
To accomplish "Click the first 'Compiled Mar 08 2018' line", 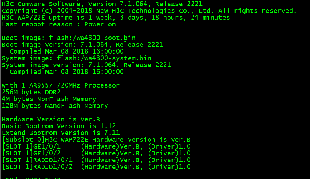I will click(67, 51).
